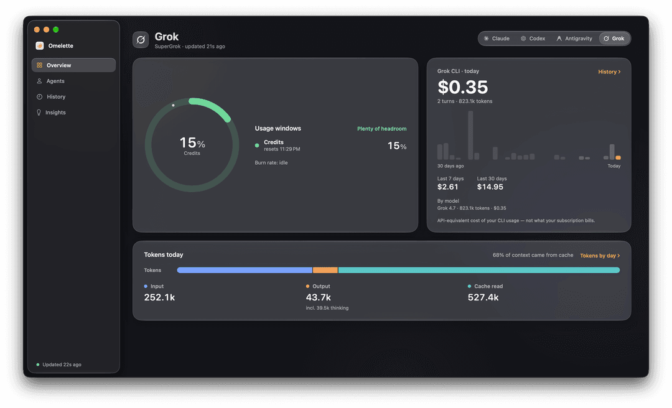Click the blue Input legend dot
This screenshot has width=672, height=408.
[x=146, y=286]
